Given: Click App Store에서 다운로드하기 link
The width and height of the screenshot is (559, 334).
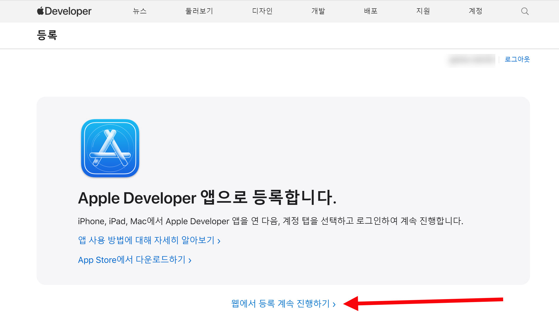Looking at the screenshot, I should pos(132,260).
